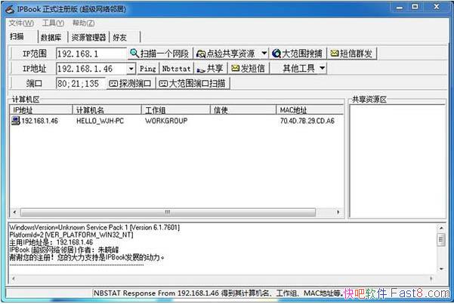This screenshot has height=304, width=454.
Task: Expand the 其他工具 dropdown arrow
Action: tap(323, 69)
